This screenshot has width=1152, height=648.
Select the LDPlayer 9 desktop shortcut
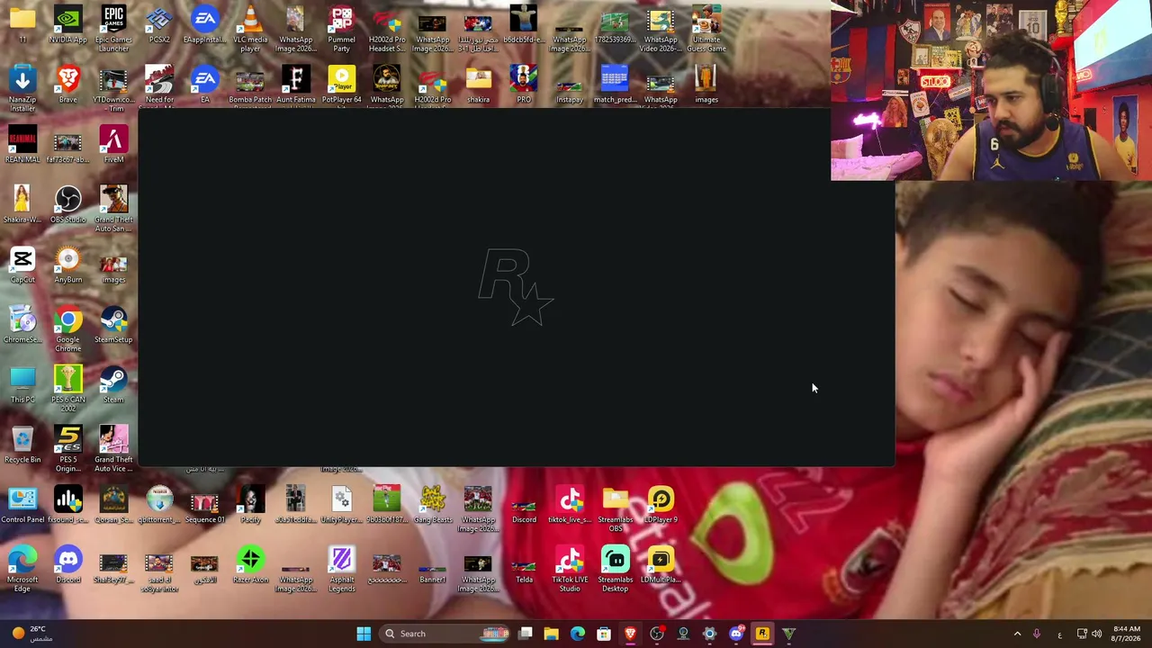661,505
